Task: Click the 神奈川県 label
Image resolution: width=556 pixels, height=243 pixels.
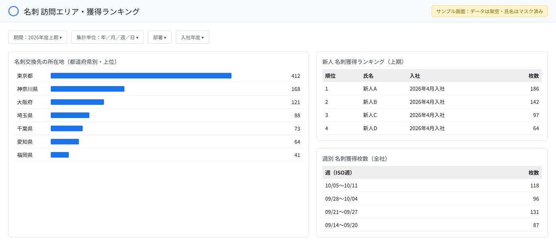Action: (x=27, y=89)
